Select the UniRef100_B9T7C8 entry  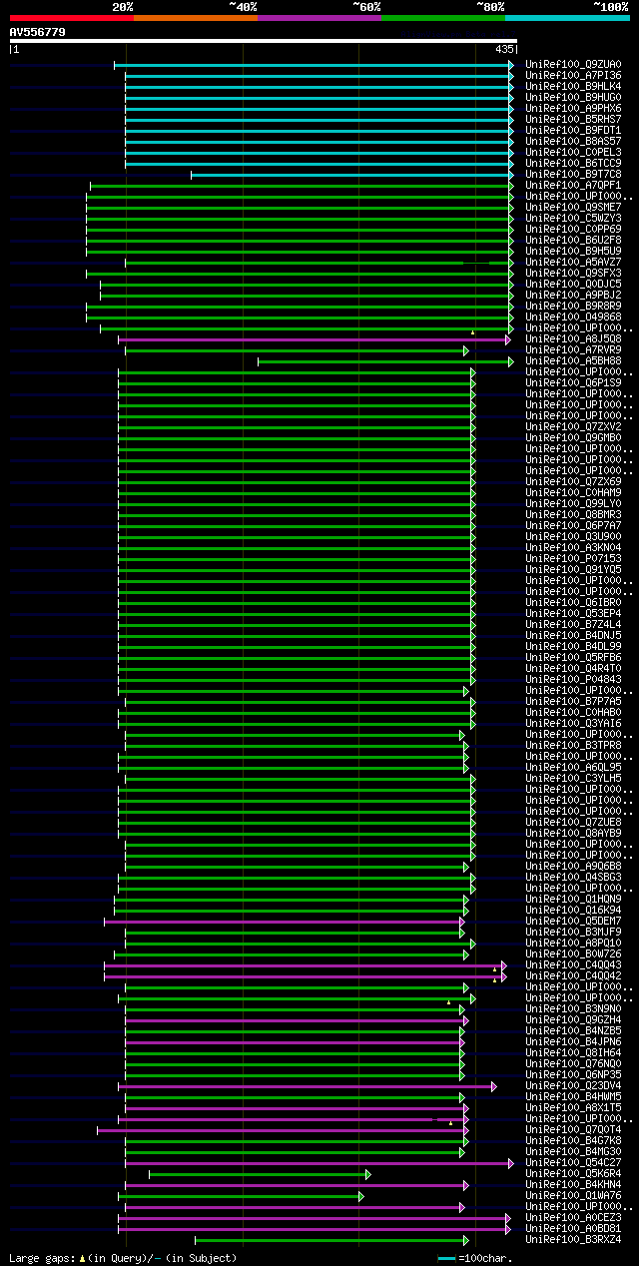click(x=573, y=175)
